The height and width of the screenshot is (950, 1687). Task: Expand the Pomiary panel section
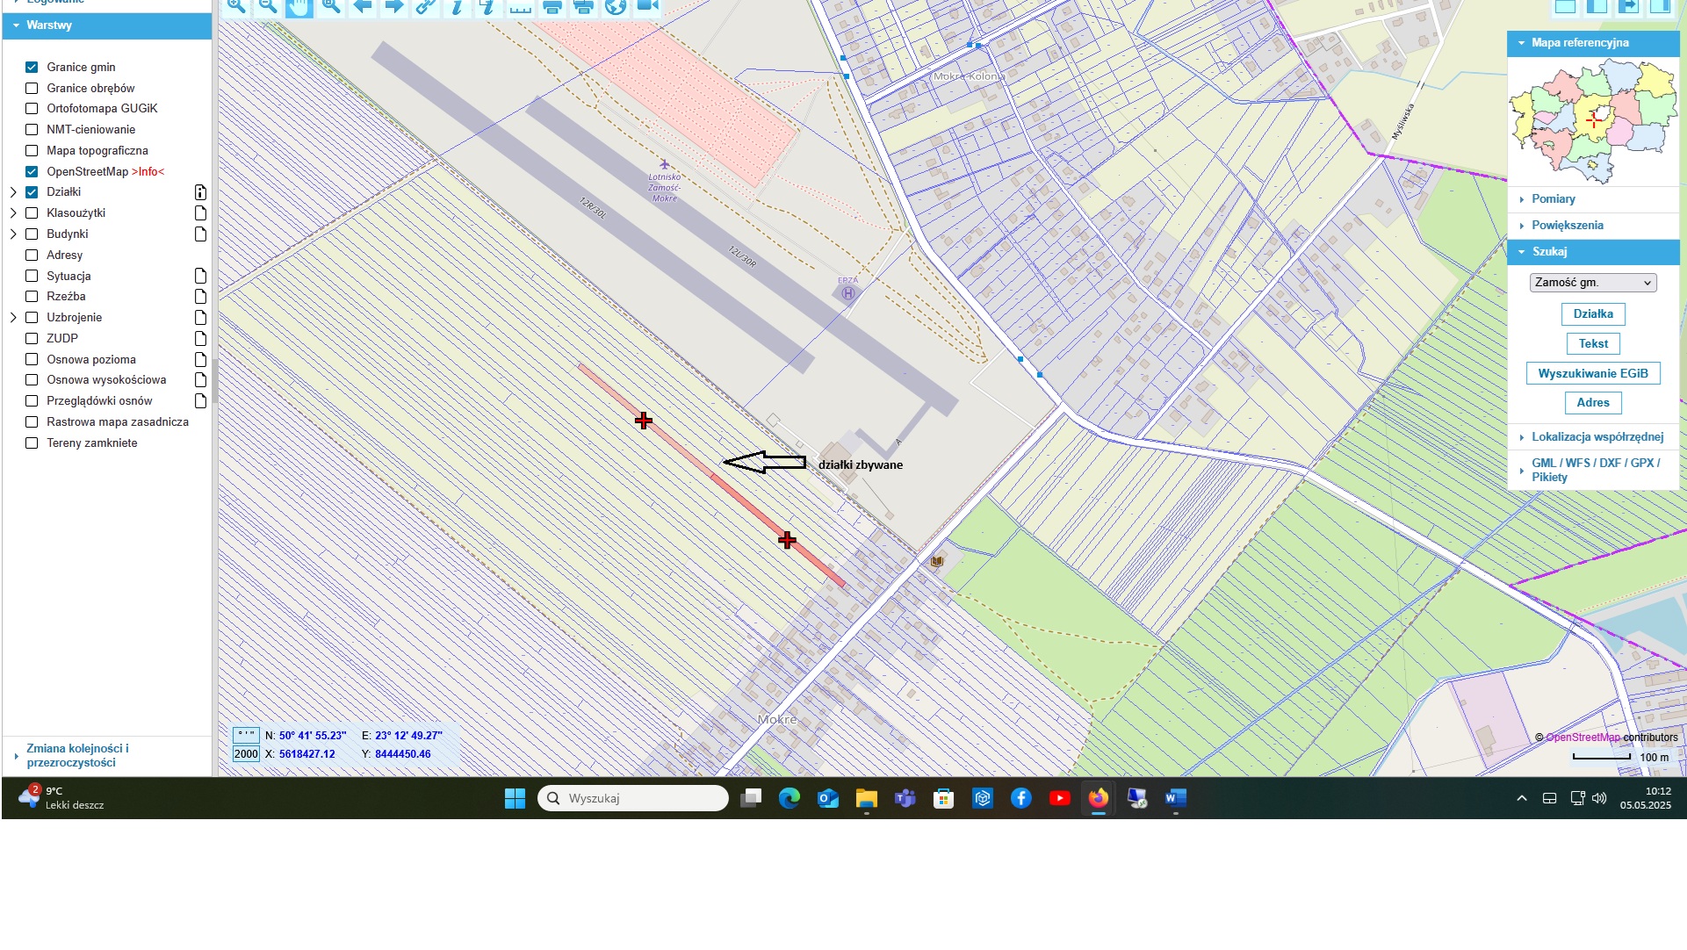1553,199
